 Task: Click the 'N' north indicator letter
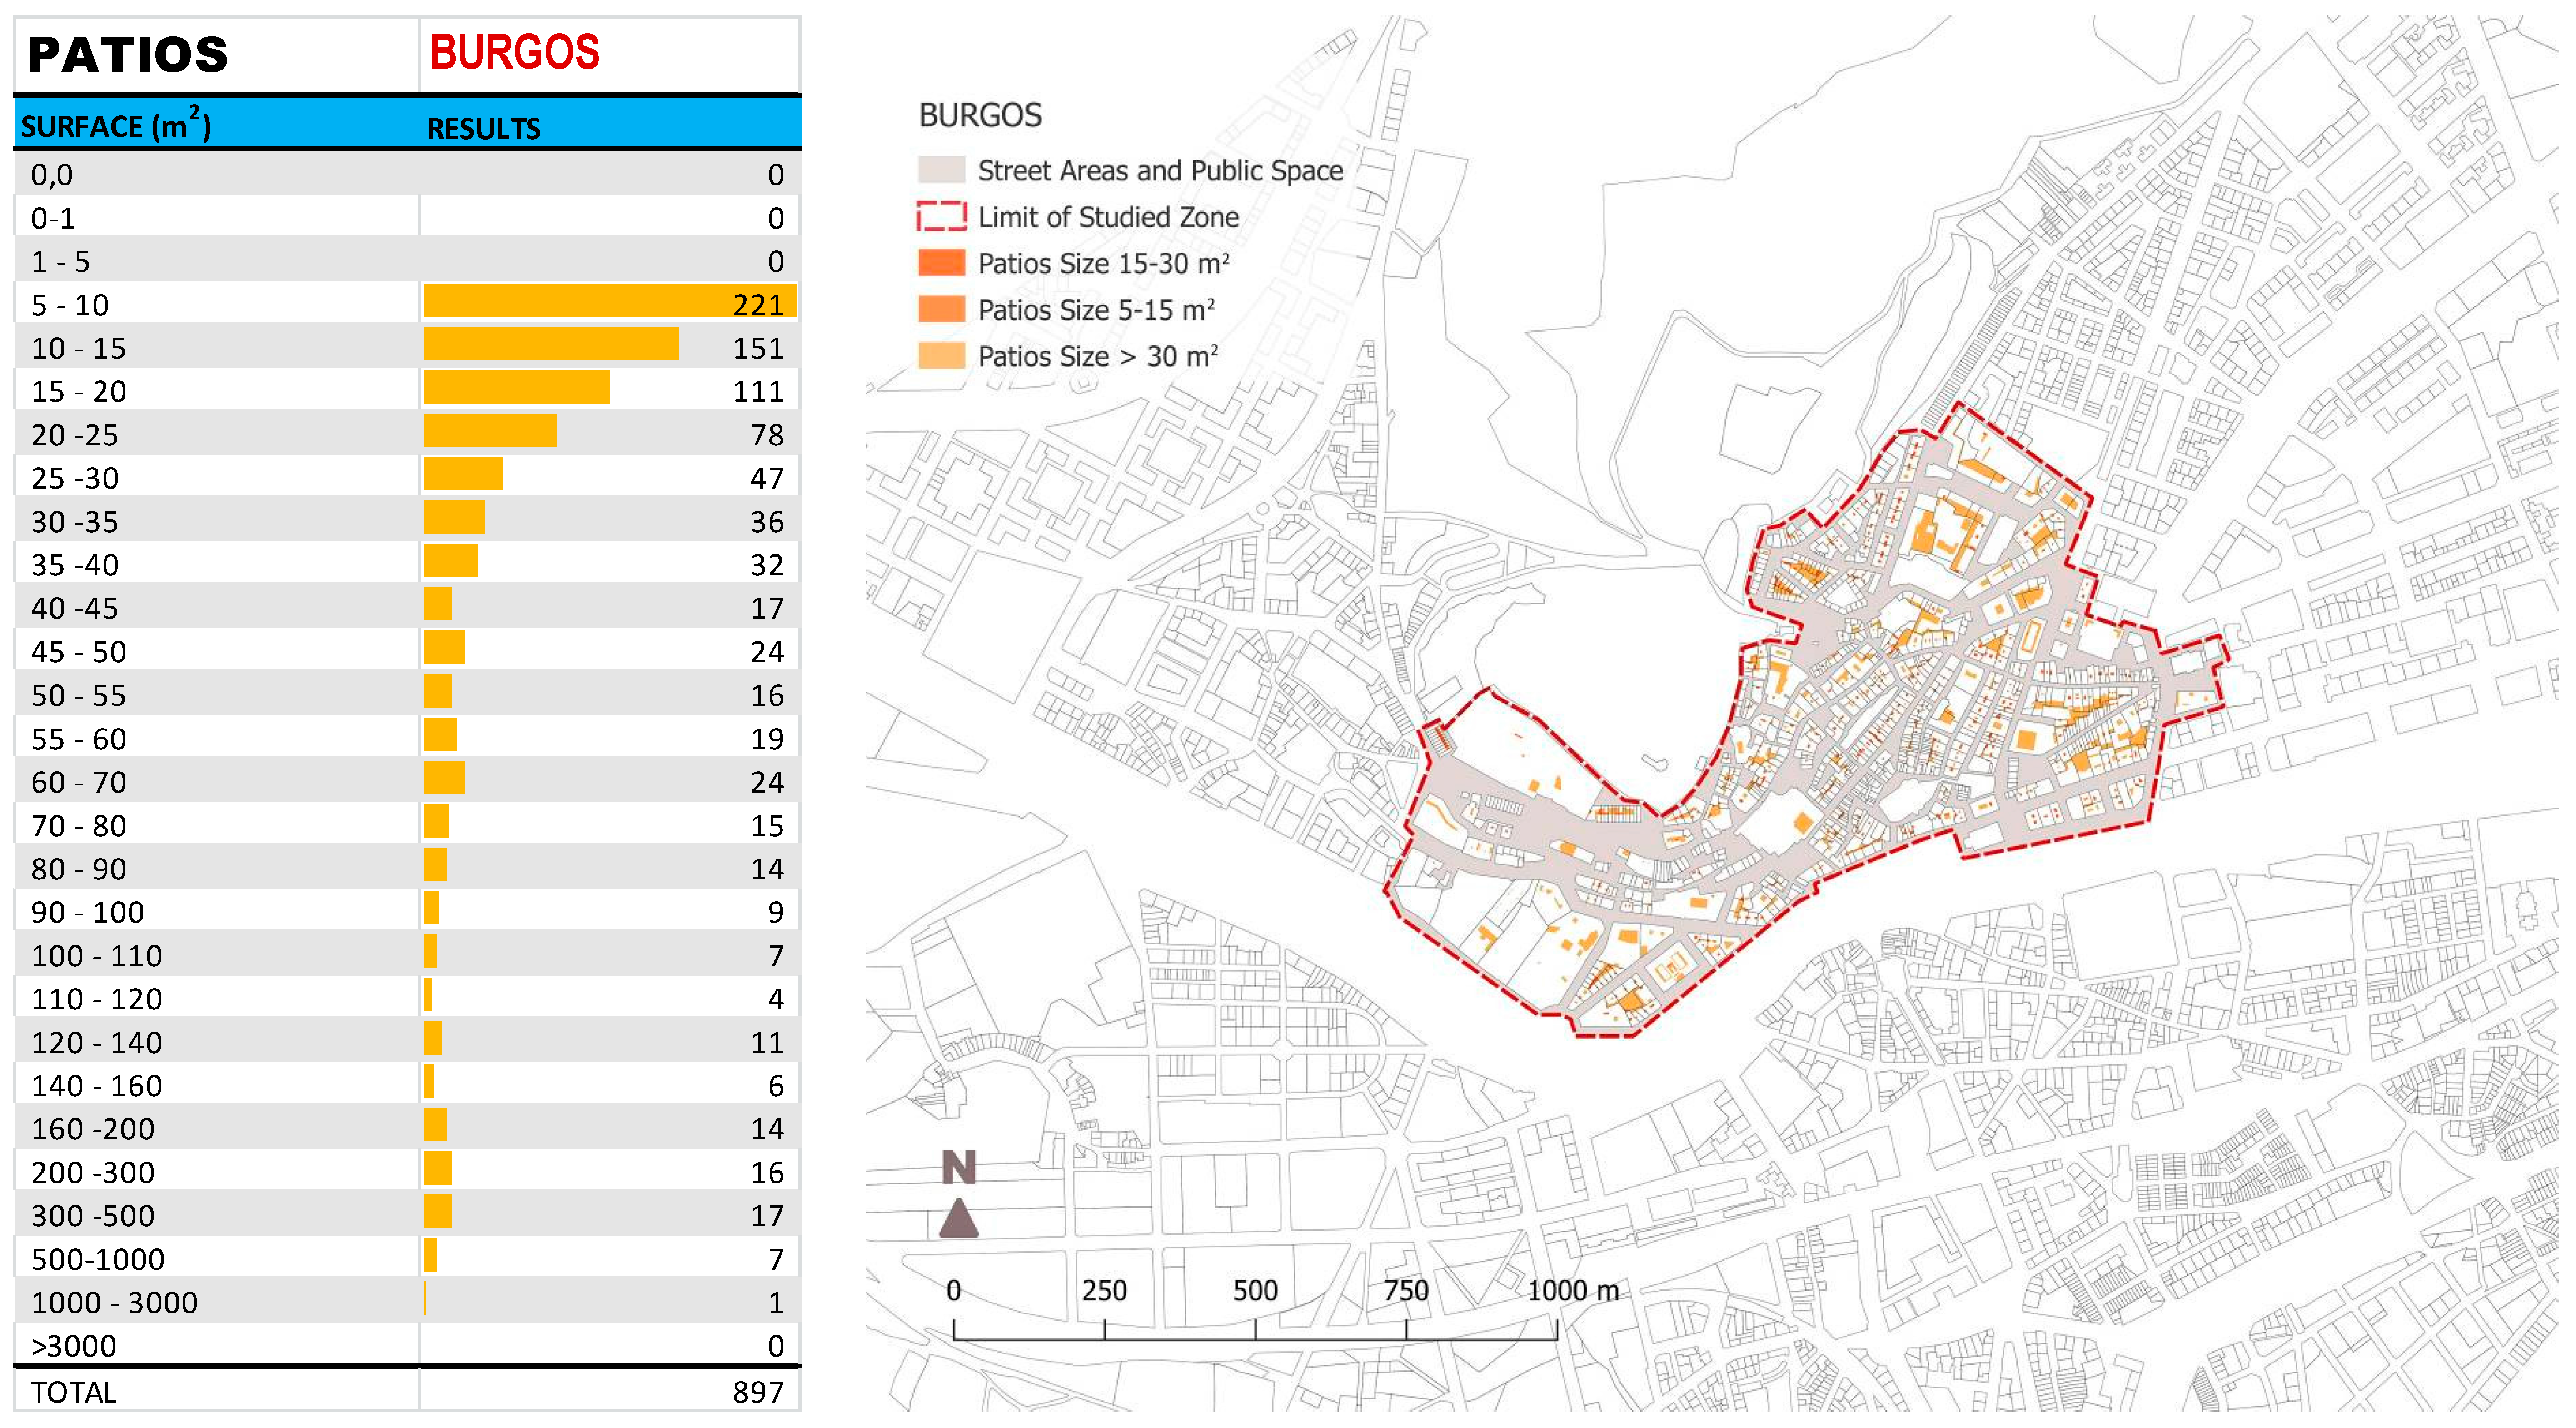click(958, 1167)
